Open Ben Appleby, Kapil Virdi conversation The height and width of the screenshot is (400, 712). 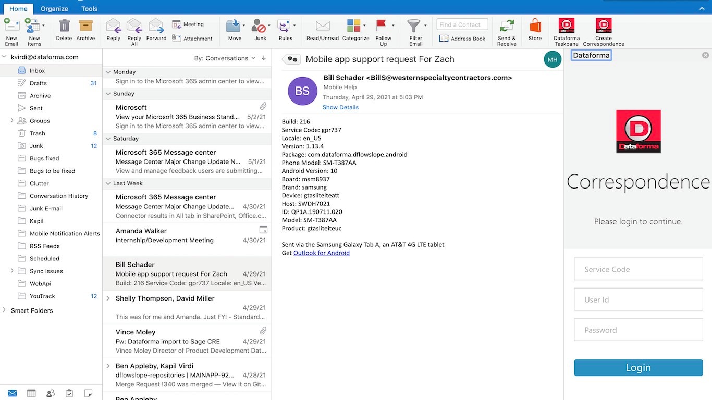187,375
